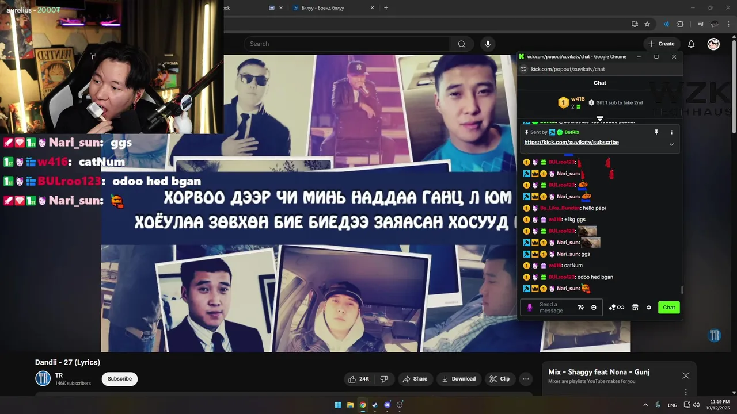Viewport: 737px width, 414px height.
Task: Unpin the pinned BotRix message
Action: point(656,132)
